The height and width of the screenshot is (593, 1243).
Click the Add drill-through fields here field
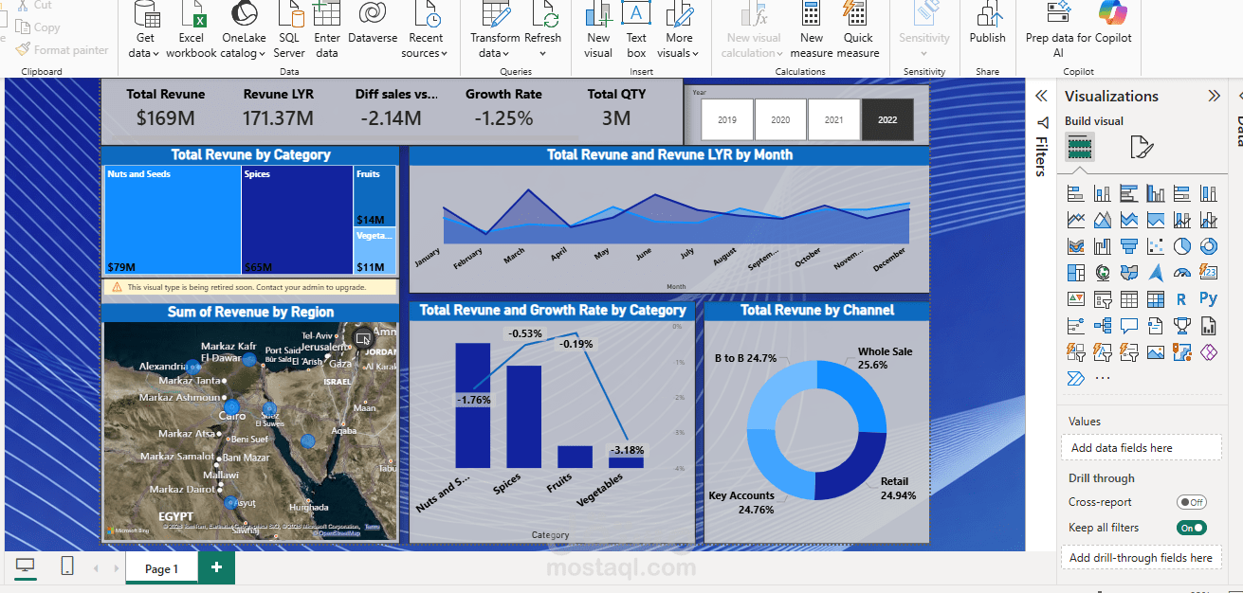coord(1141,558)
